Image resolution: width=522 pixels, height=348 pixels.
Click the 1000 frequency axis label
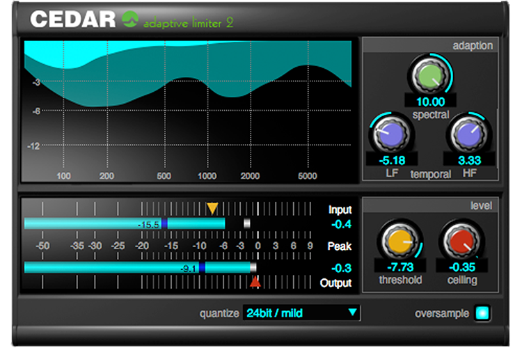coord(207,176)
